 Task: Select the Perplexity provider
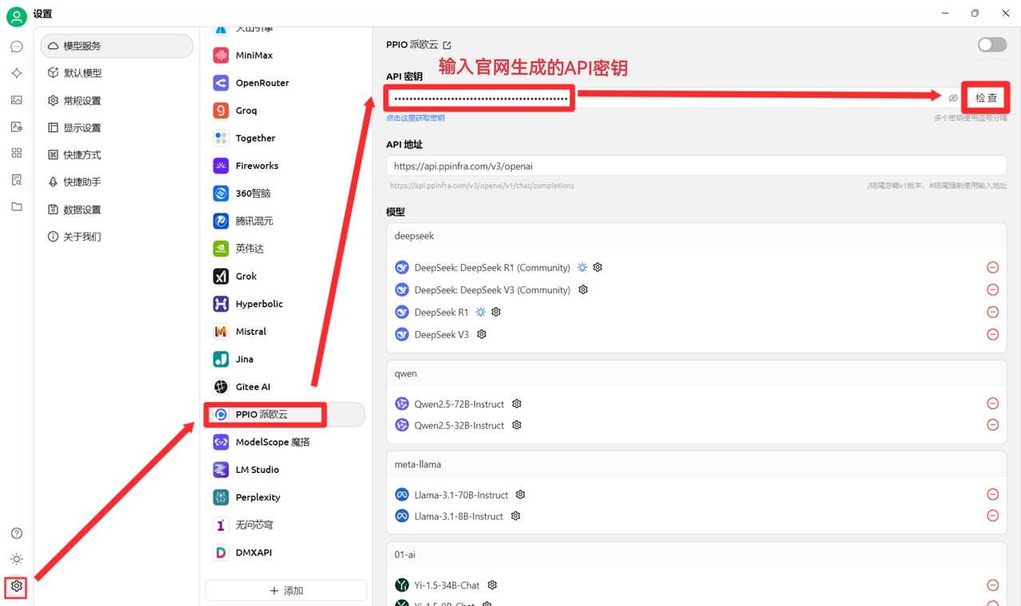[x=286, y=498]
